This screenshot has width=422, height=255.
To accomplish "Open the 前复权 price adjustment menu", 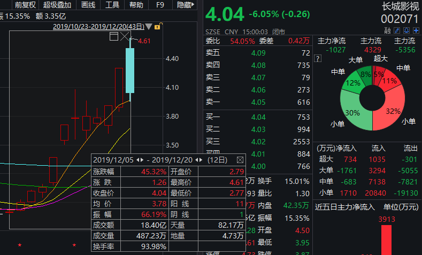I will [x=25, y=5].
